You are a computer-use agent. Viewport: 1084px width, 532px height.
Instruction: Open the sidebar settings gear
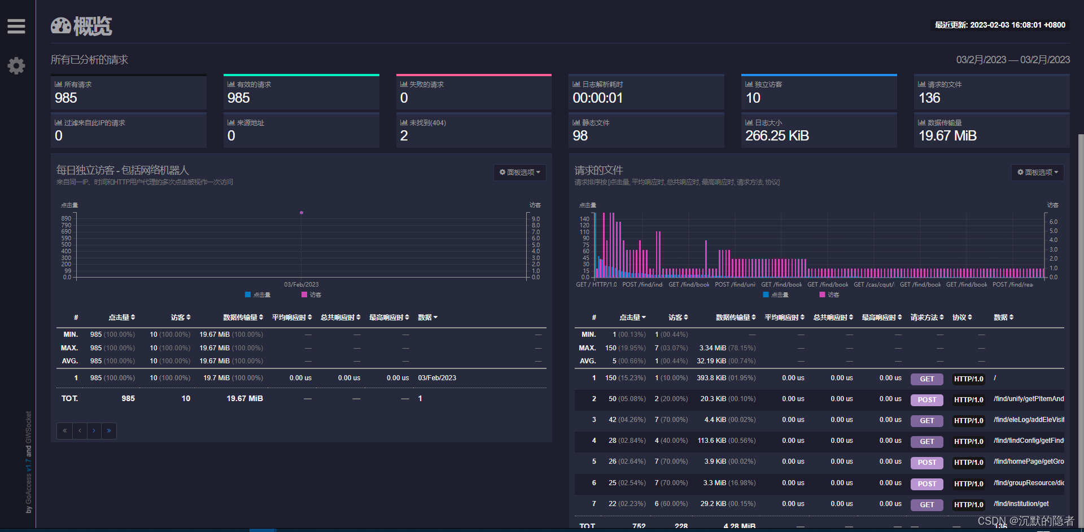click(16, 65)
